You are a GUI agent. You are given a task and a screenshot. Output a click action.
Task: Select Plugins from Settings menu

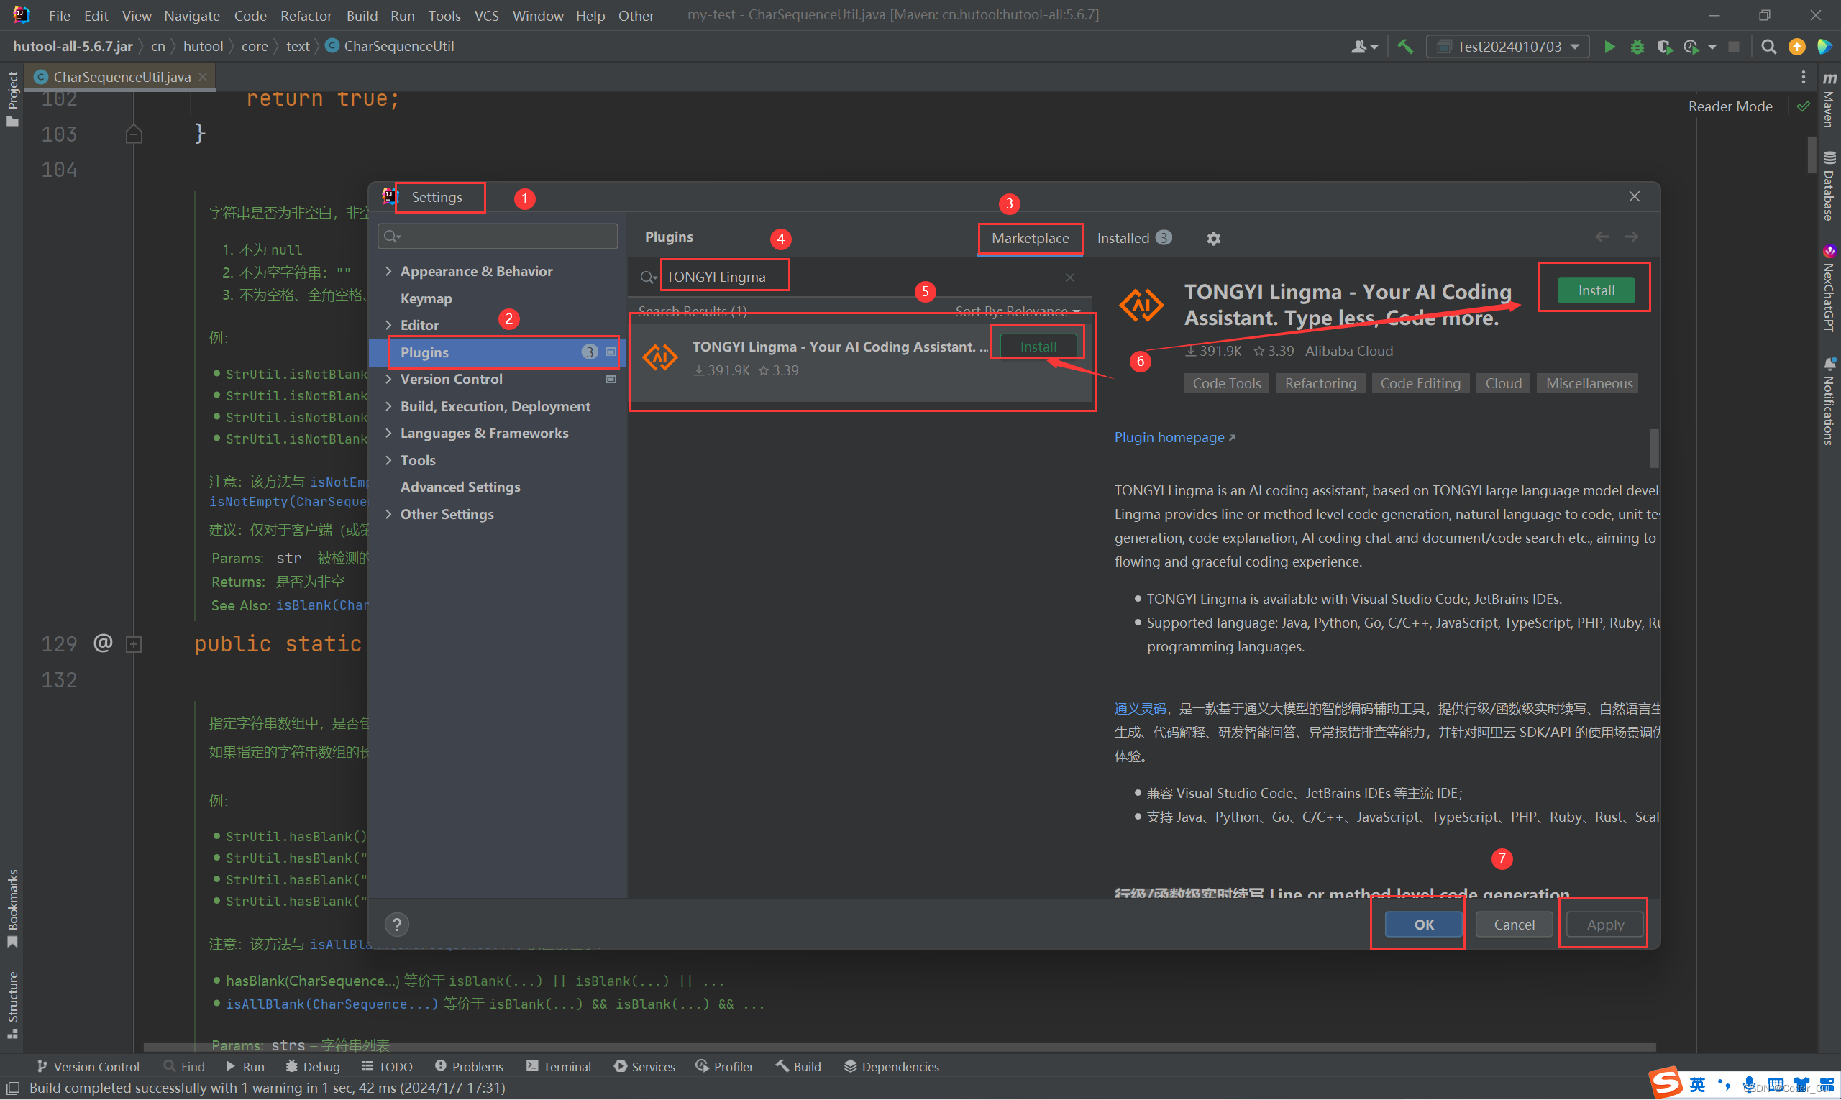tap(424, 351)
